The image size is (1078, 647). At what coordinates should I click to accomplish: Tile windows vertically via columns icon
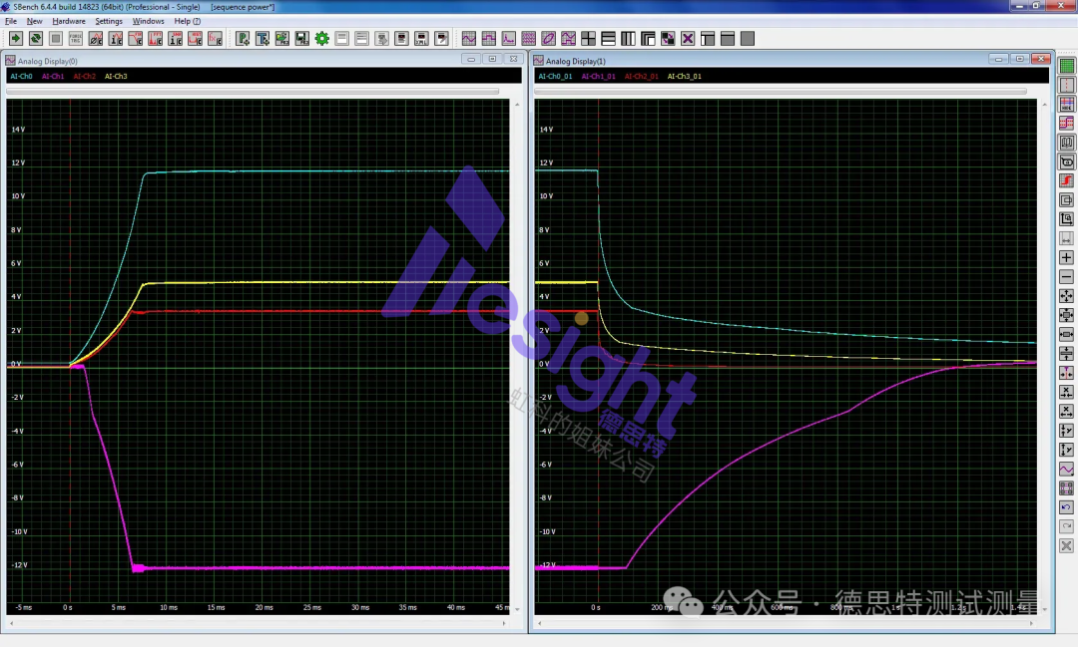(x=629, y=39)
